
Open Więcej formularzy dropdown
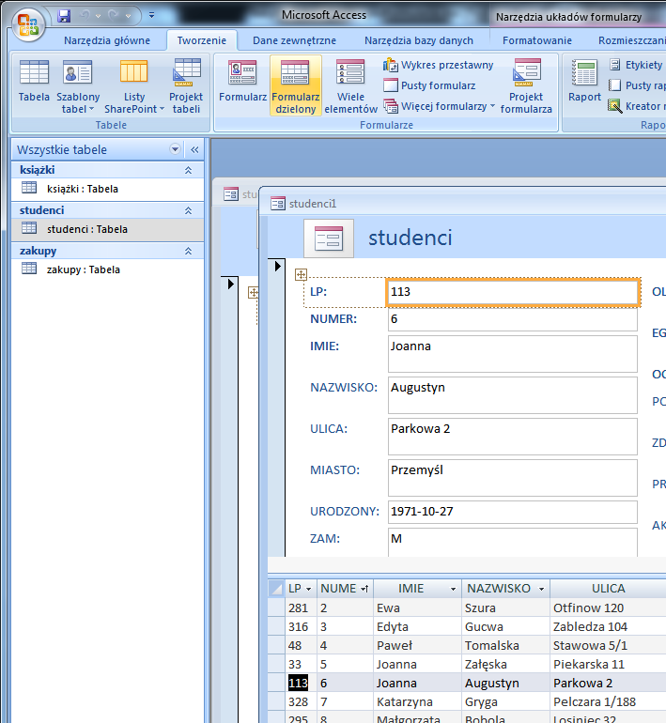click(x=439, y=106)
